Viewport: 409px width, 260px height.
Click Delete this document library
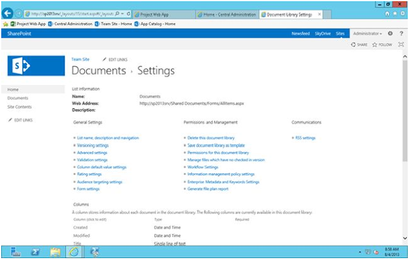(211, 138)
